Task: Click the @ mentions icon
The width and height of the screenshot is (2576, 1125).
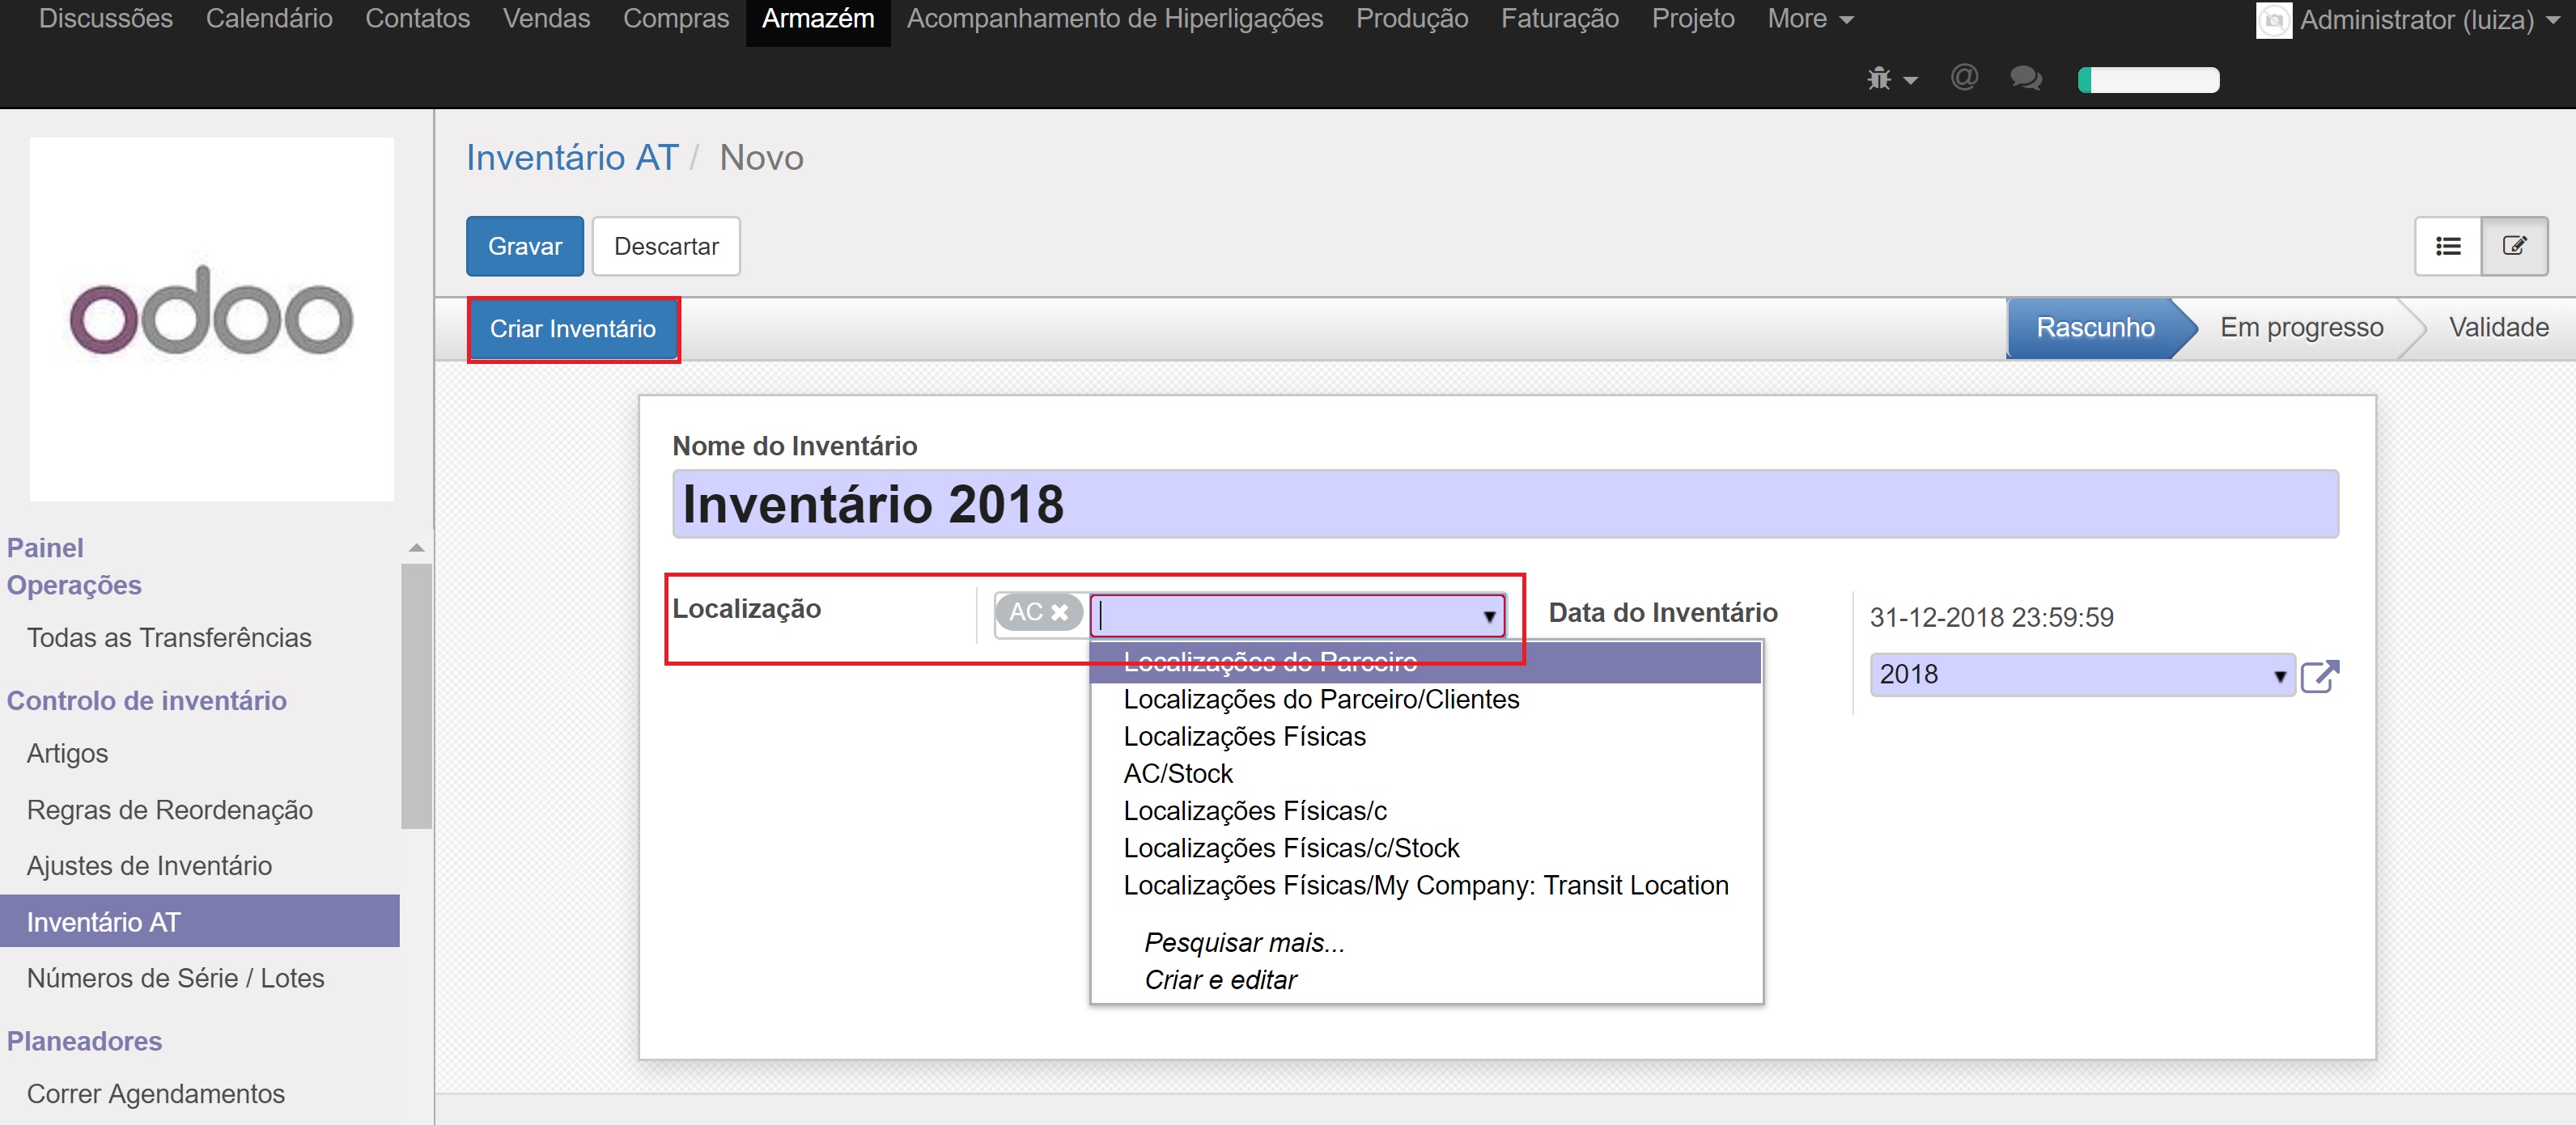Action: [x=1964, y=78]
